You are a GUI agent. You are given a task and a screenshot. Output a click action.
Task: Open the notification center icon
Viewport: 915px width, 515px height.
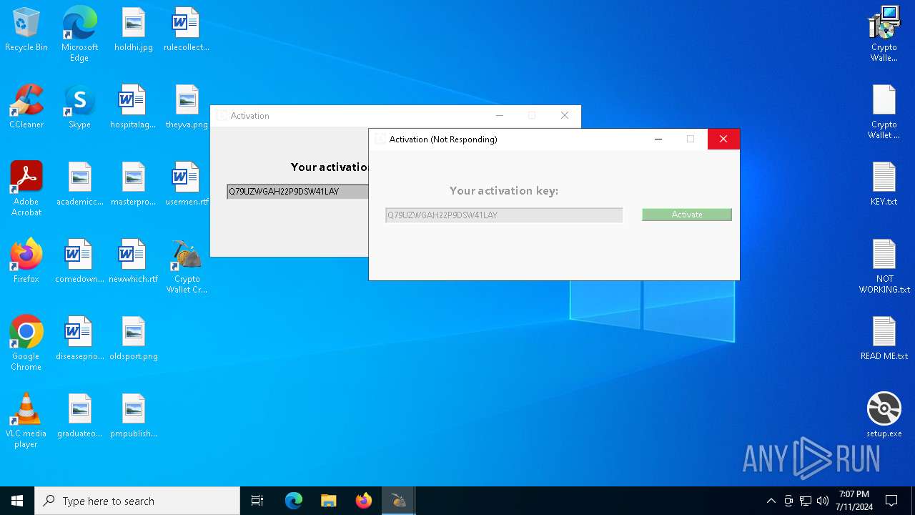coord(891,501)
